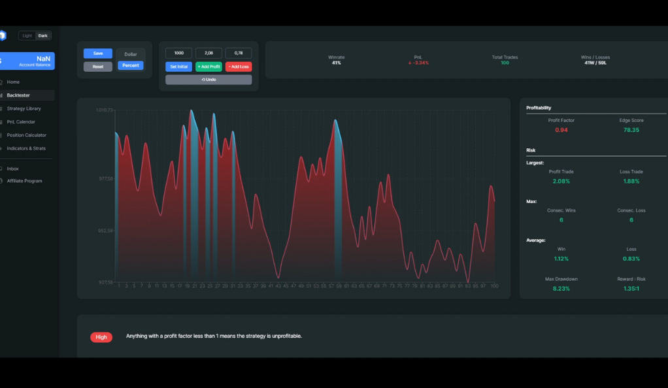The image size is (668, 388).
Task: Click Reward : Risk 1.35:1 value
Action: [631, 288]
